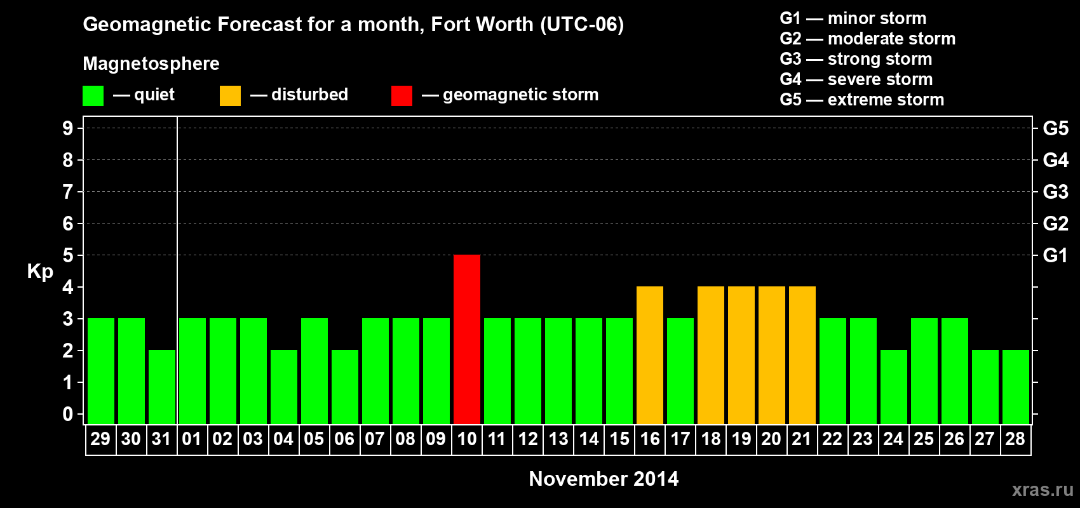Screen dimensions: 1080x508
Task: Select the orange bar for day 20
Action: tap(772, 355)
